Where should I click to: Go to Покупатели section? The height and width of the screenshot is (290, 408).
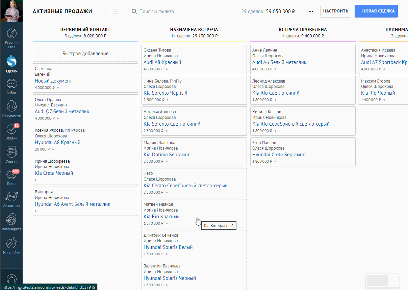[12, 109]
